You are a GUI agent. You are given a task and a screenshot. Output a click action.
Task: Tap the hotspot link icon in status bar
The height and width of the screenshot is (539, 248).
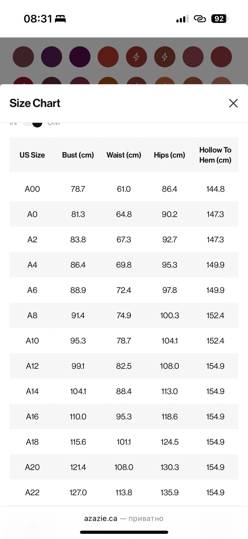[200, 19]
